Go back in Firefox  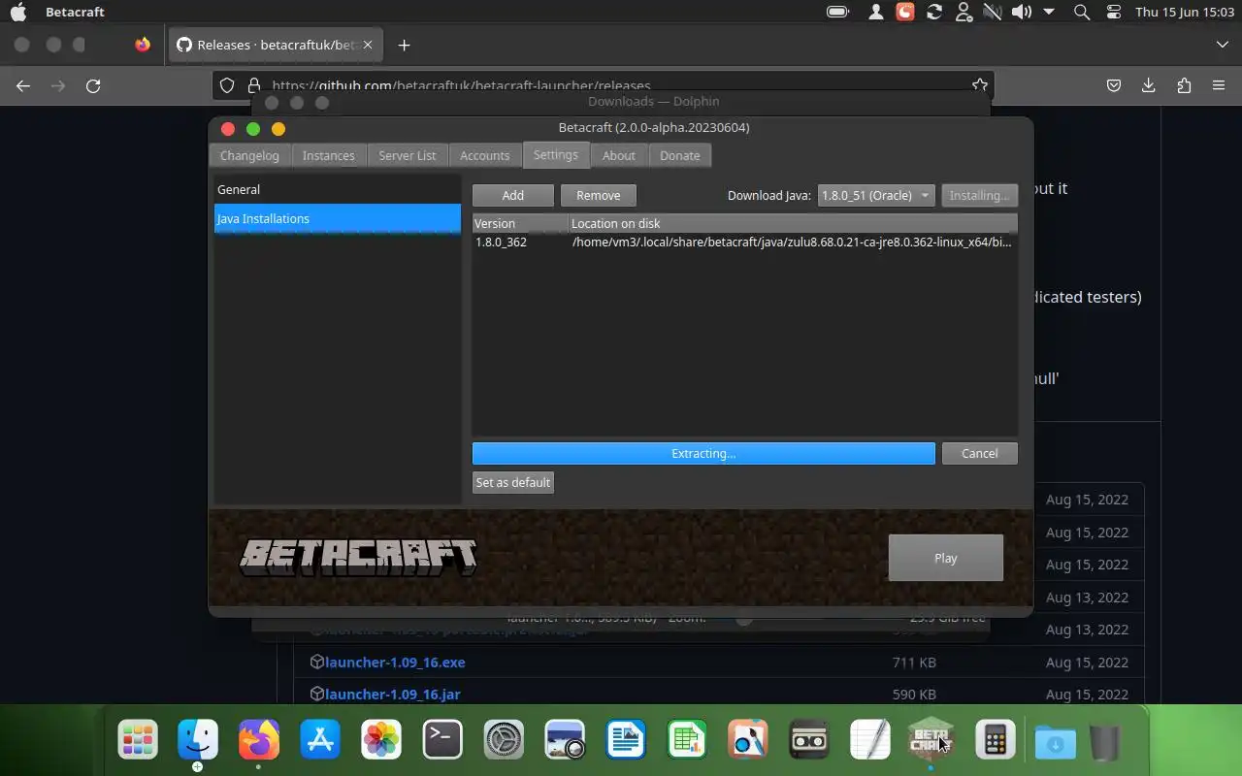(x=23, y=85)
